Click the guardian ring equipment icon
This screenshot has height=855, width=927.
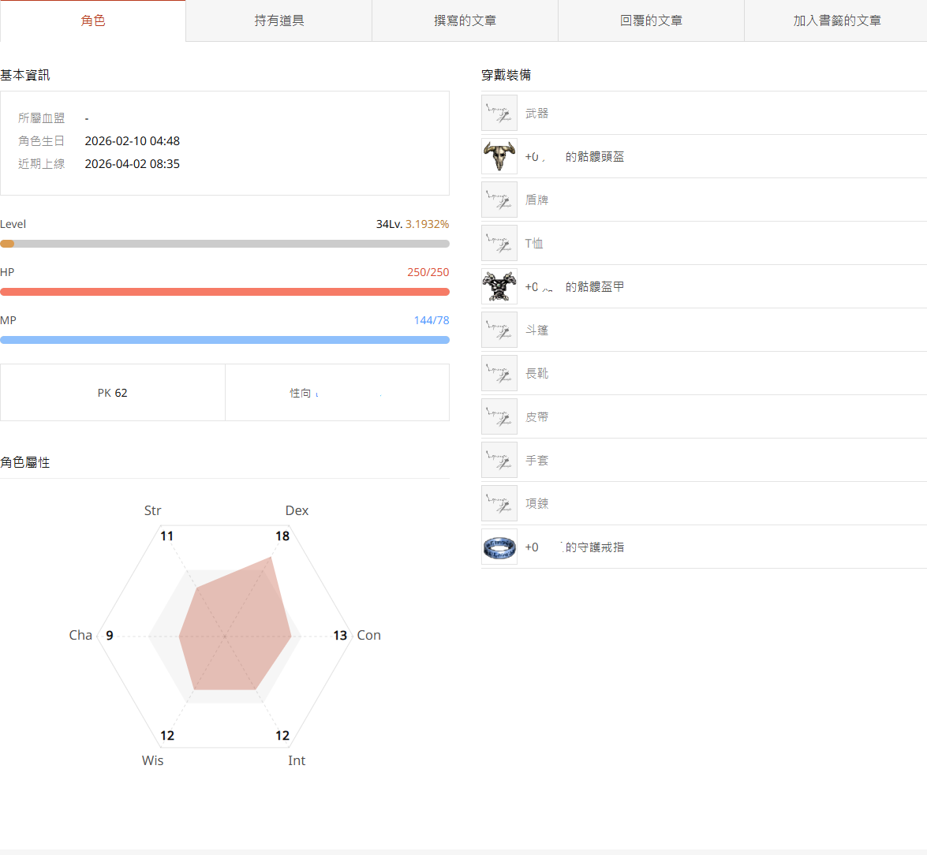499,547
